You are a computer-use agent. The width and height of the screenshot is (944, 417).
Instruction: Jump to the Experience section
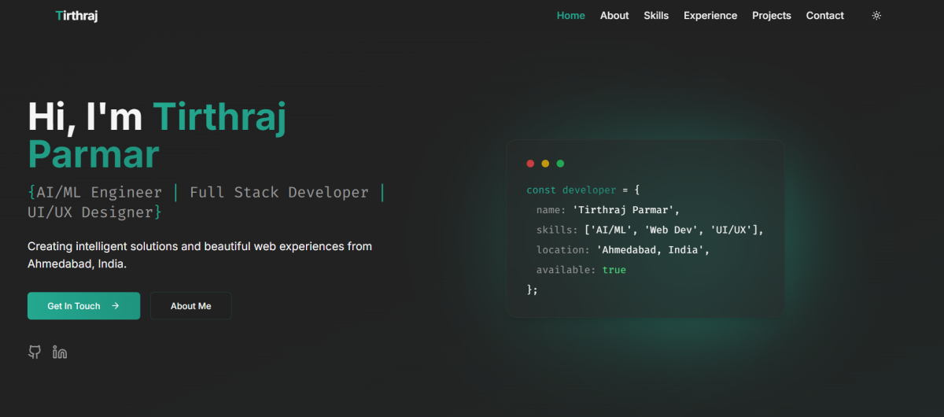point(710,16)
